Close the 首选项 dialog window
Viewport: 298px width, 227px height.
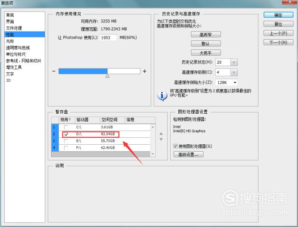[290, 2]
